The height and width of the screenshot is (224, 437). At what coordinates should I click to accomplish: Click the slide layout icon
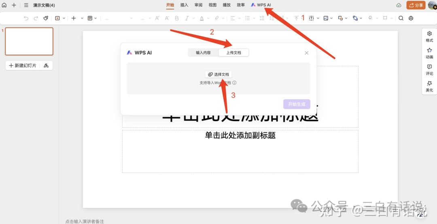pyautogui.click(x=90, y=18)
